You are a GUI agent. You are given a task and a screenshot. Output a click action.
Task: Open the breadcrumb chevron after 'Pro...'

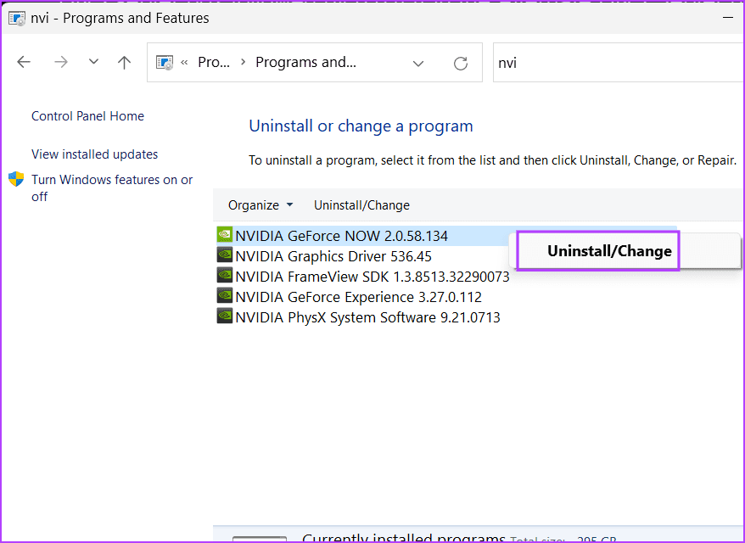(243, 62)
